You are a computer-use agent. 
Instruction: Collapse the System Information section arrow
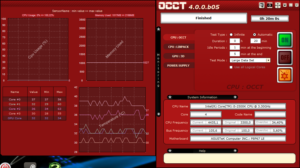click(x=235, y=97)
